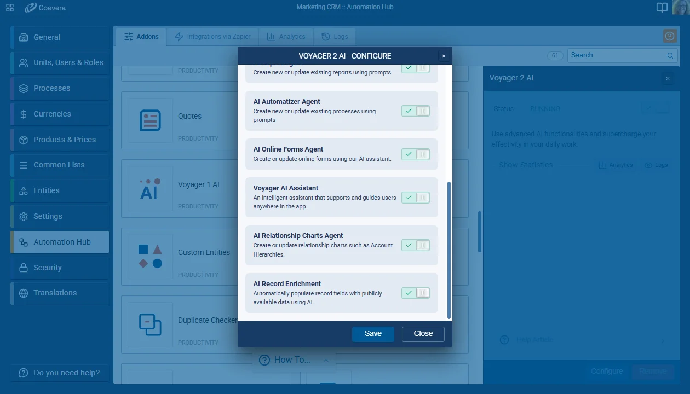Screen dimensions: 690x394
Task: Click Configure button in side panel
Action: pos(607,371)
